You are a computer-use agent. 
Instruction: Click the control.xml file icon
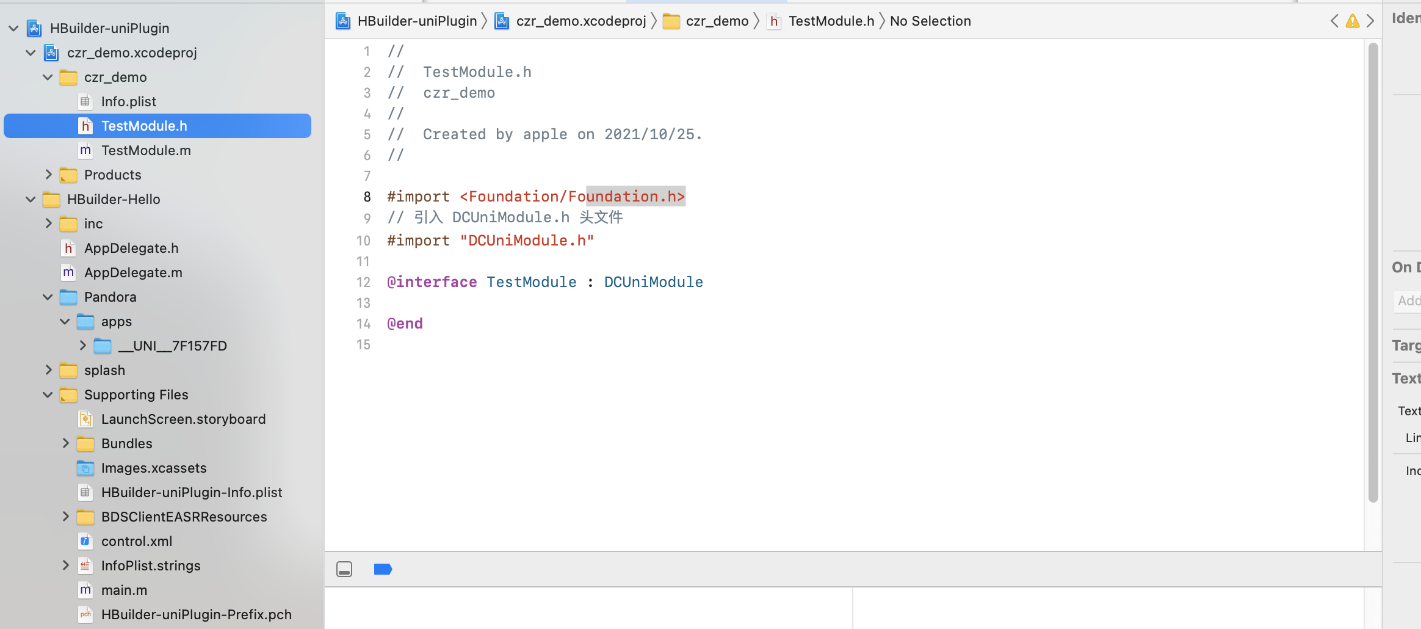pyautogui.click(x=85, y=541)
